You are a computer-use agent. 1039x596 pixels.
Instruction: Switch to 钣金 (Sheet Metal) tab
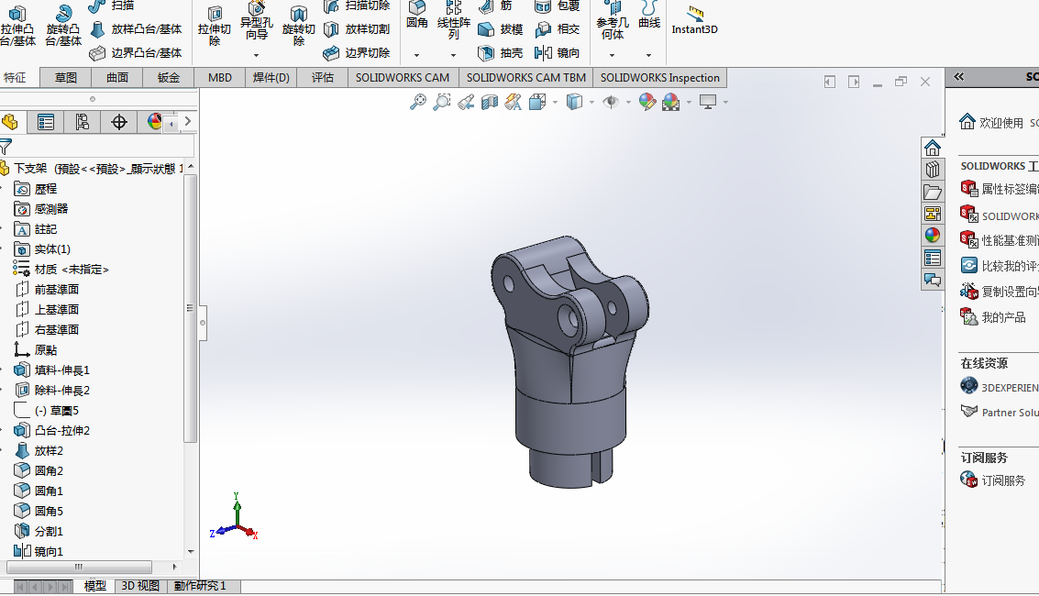point(169,77)
